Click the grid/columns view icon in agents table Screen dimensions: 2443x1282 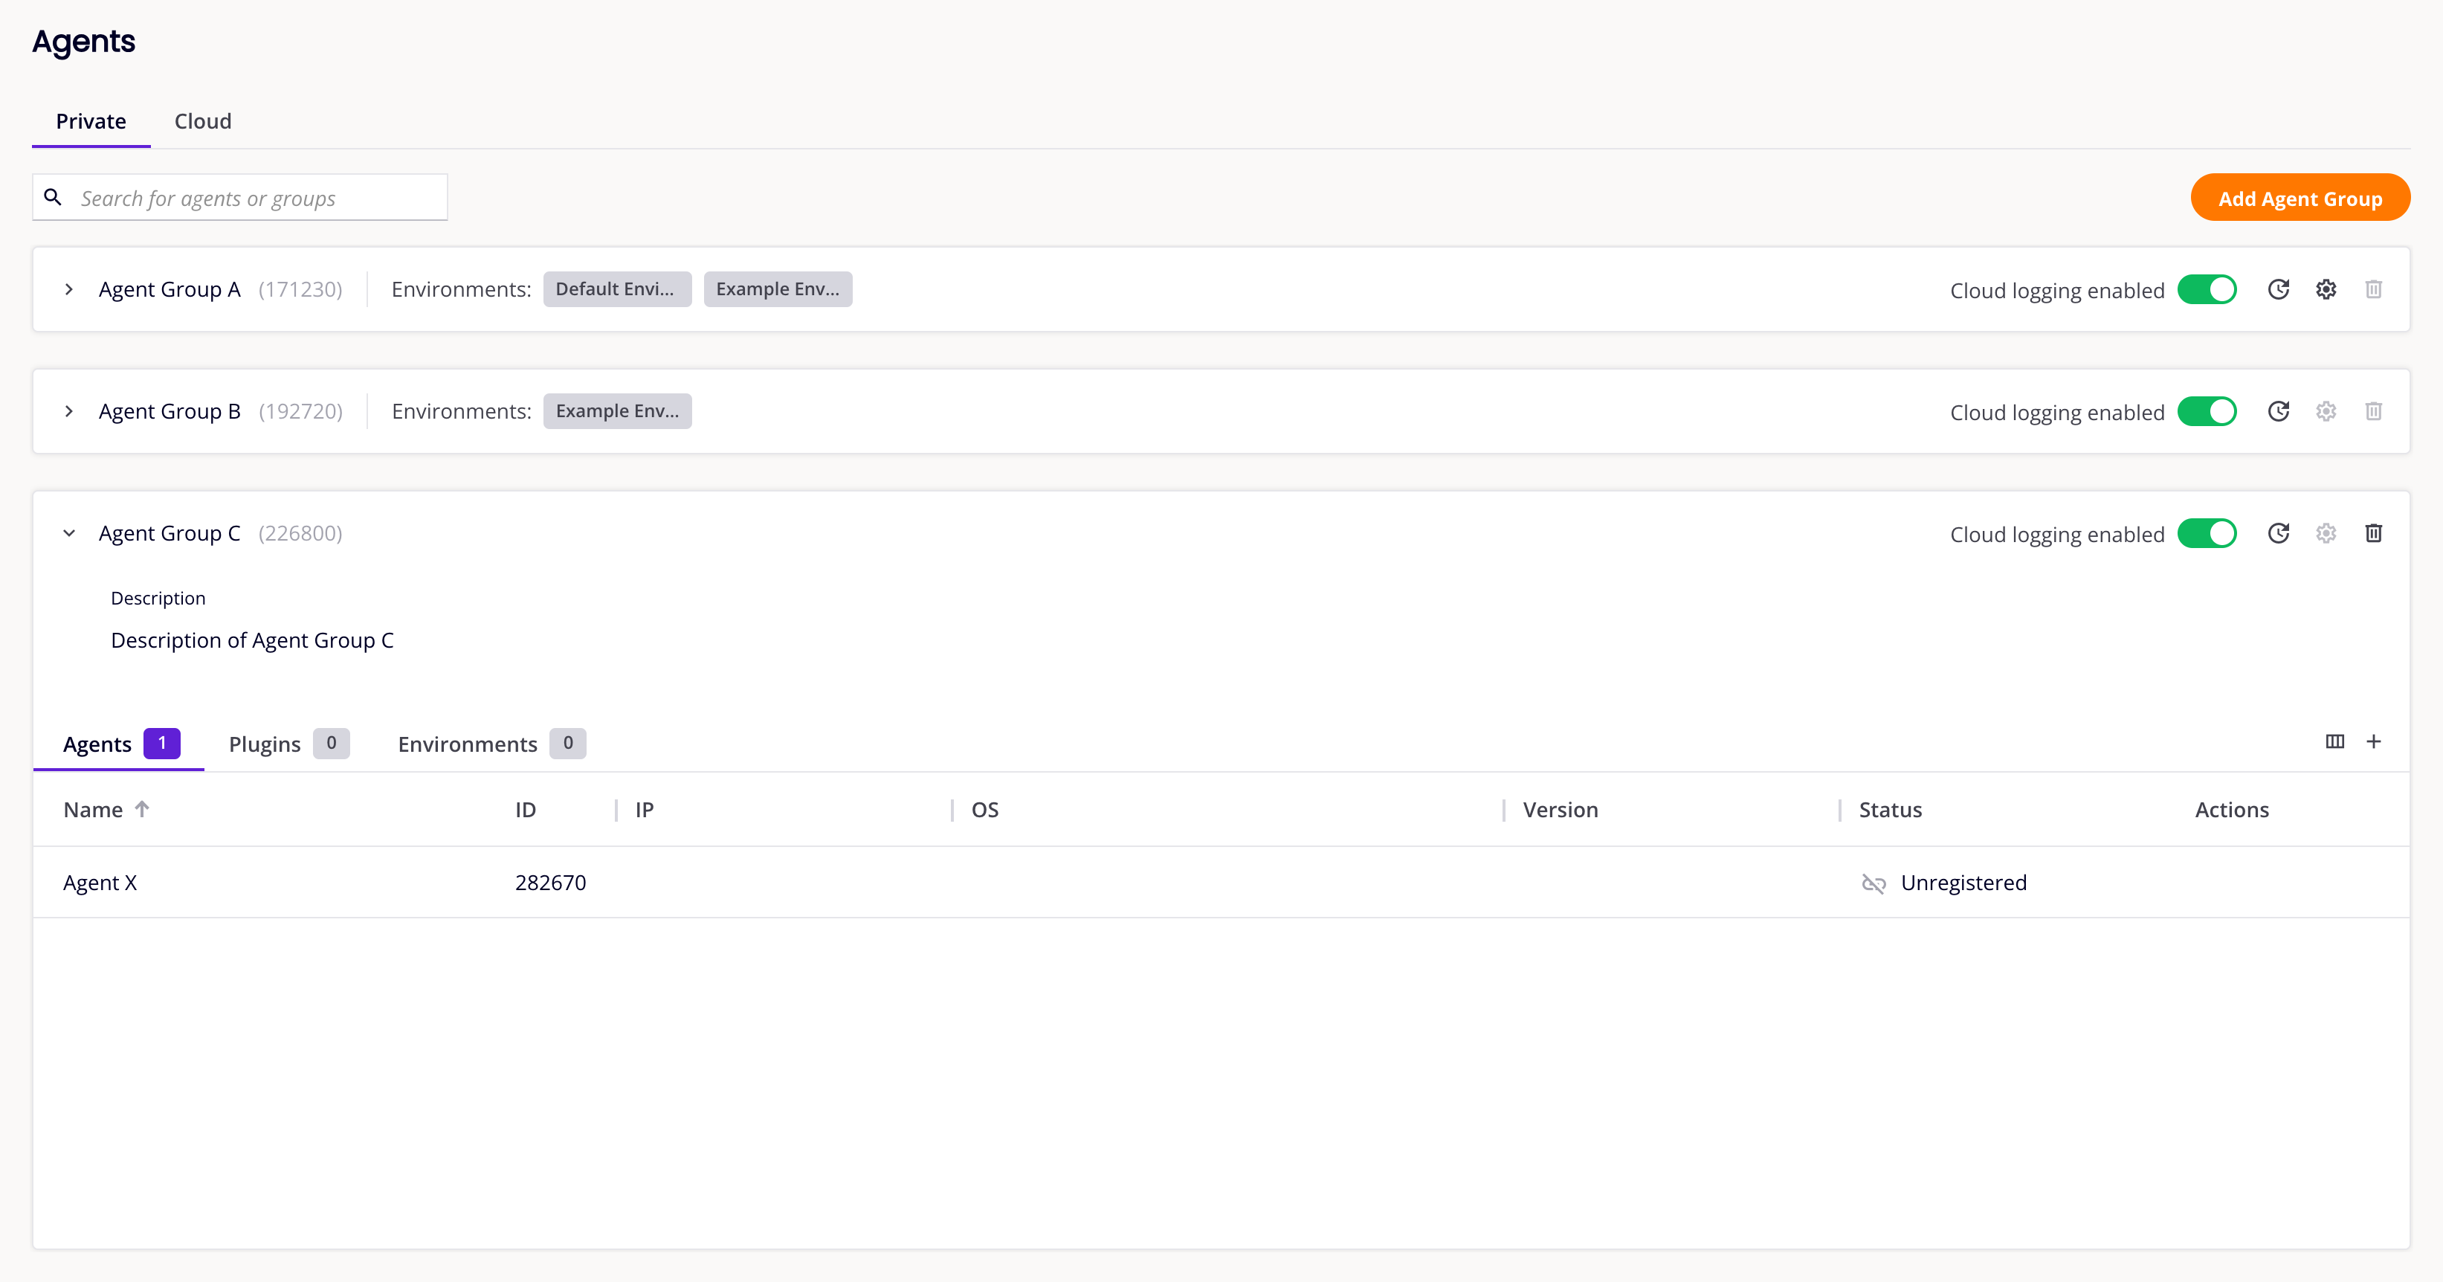click(2334, 741)
